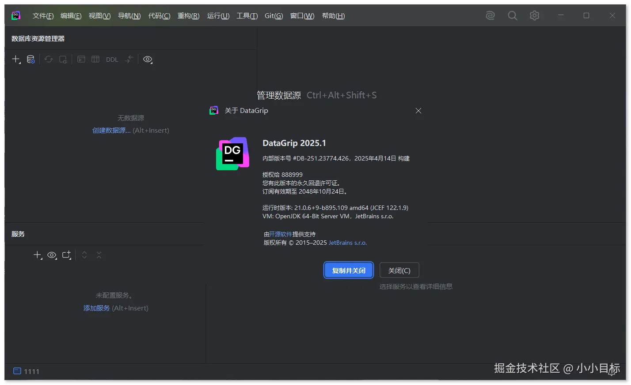Click the jump to source arrow icon

pos(129,59)
